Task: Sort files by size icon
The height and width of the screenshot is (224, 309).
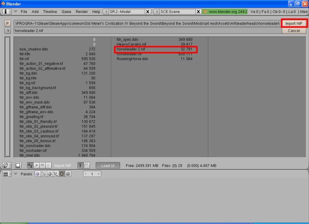Action: tap(48, 165)
